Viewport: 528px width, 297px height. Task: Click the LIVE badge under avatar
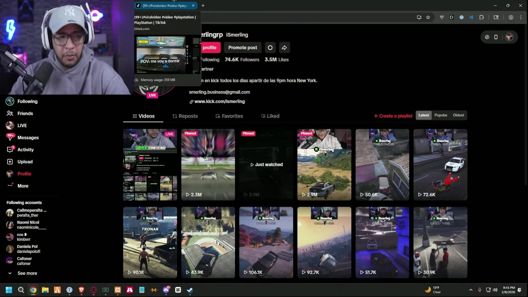tap(152, 95)
